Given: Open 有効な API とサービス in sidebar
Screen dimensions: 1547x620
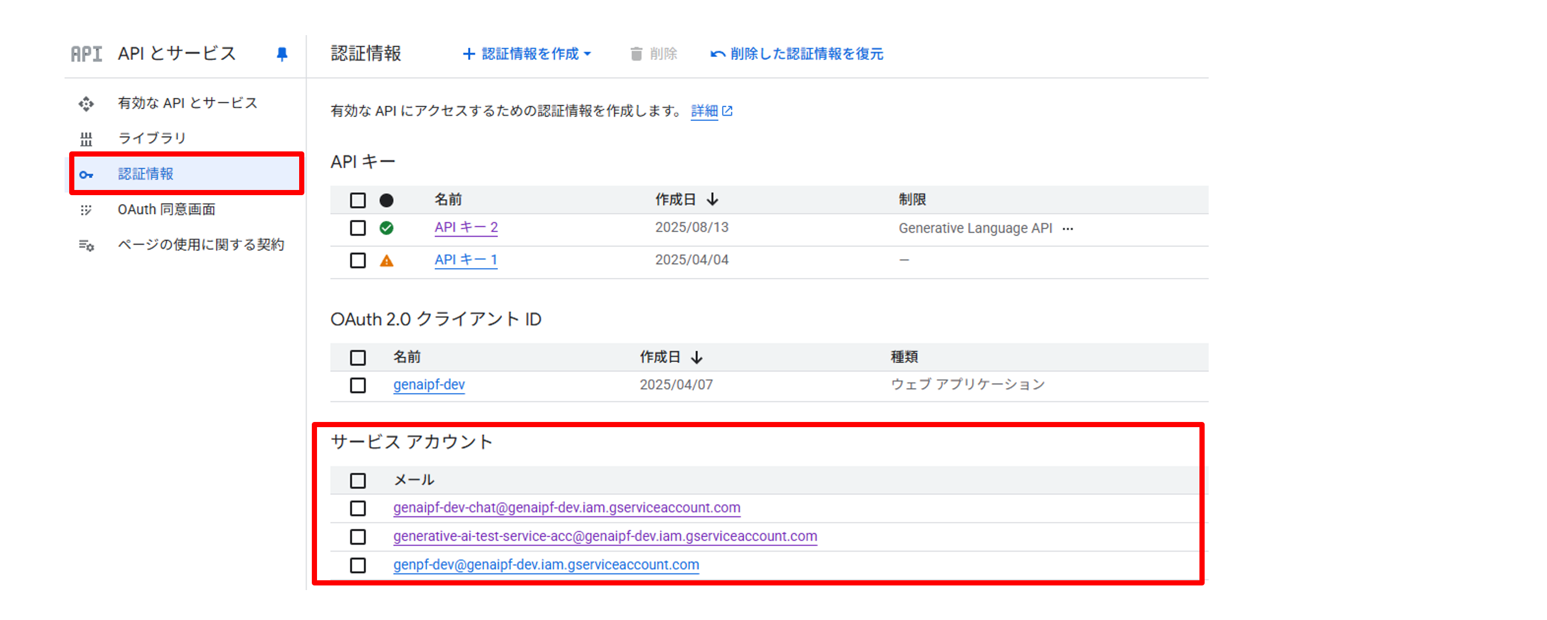Looking at the screenshot, I should tap(187, 104).
